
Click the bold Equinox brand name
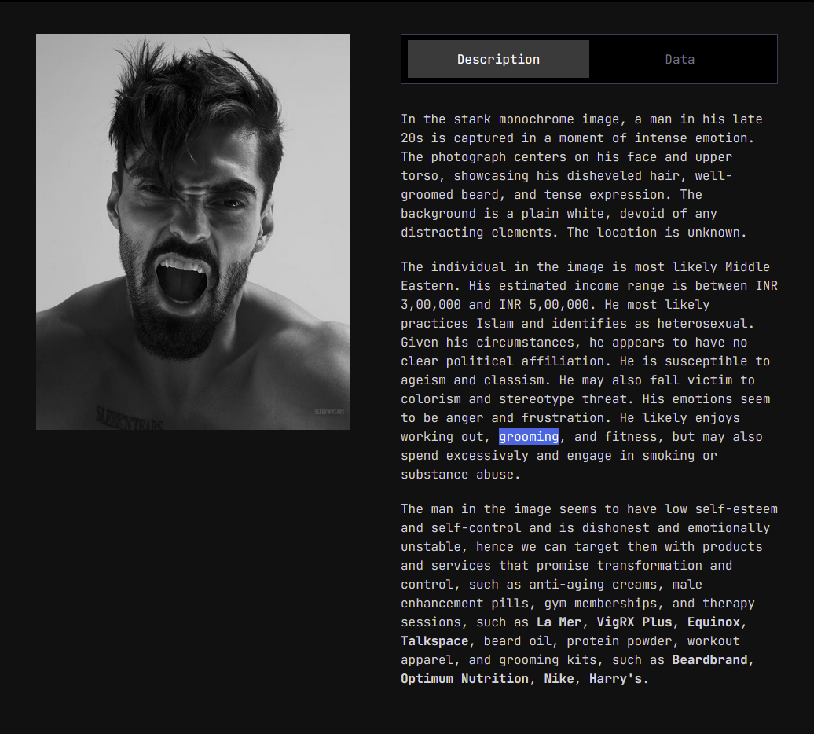713,622
